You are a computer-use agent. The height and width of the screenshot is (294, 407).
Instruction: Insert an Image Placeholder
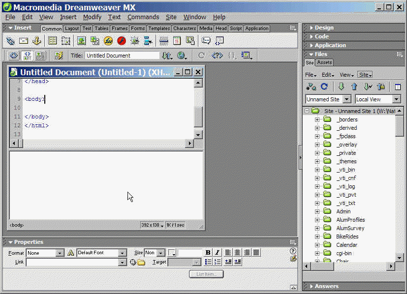95,41
